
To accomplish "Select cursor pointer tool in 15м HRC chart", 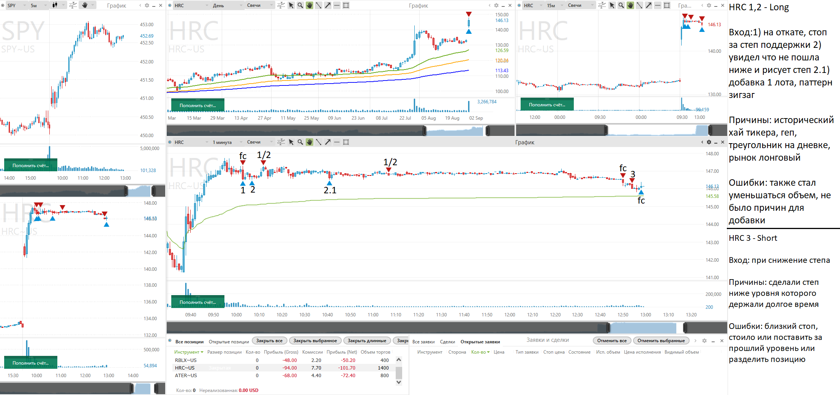I will point(612,5).
